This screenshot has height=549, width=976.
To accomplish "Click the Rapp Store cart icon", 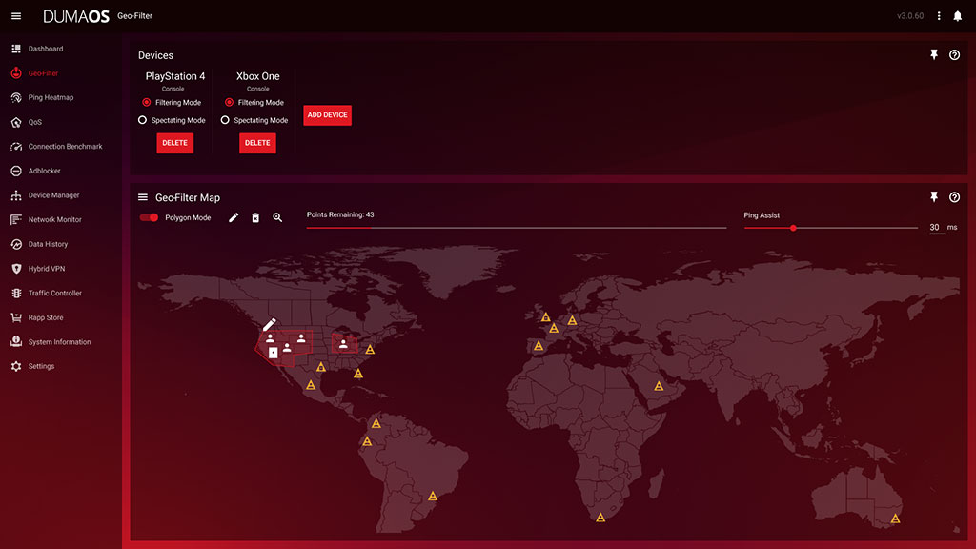I will [x=16, y=317].
